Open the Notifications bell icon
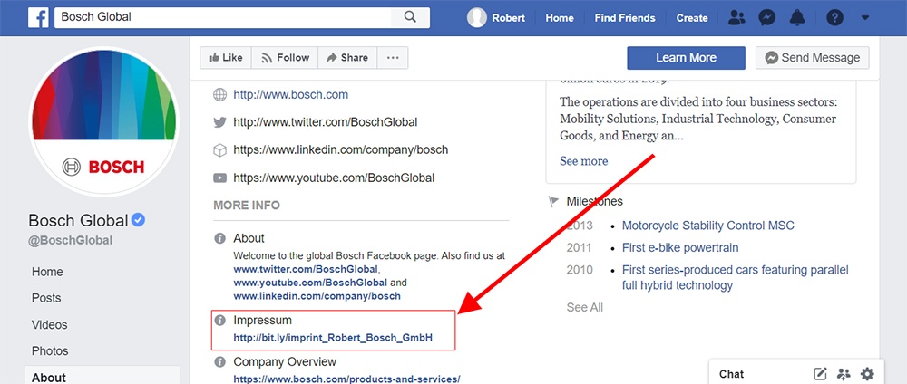The image size is (907, 384). 797,18
